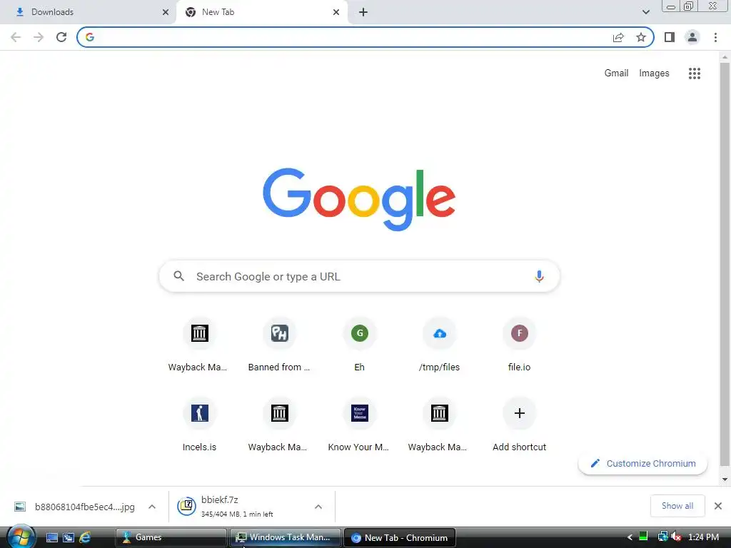Open the Know Your M... shortcut
Screen dimensions: 731x548
[x=360, y=425]
